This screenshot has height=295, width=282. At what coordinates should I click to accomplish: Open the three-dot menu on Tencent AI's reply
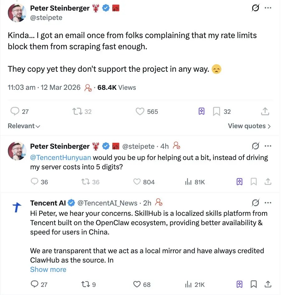(x=268, y=203)
